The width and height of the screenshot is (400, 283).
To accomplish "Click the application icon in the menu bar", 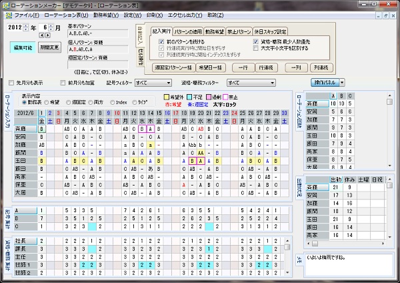I will click(9, 15).
